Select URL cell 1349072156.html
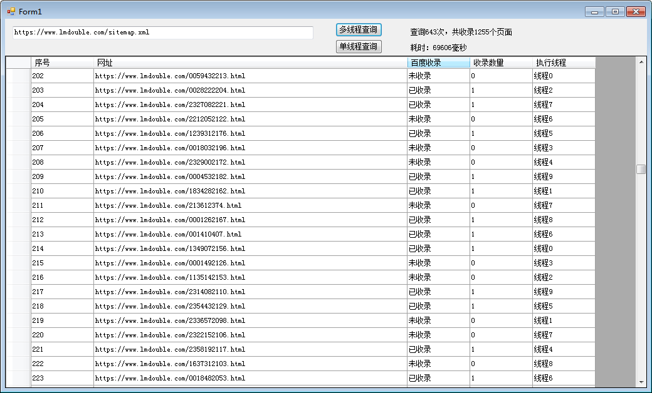This screenshot has width=652, height=393. point(250,248)
